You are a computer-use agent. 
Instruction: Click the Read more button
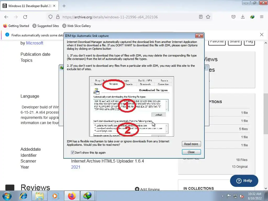click(x=191, y=144)
